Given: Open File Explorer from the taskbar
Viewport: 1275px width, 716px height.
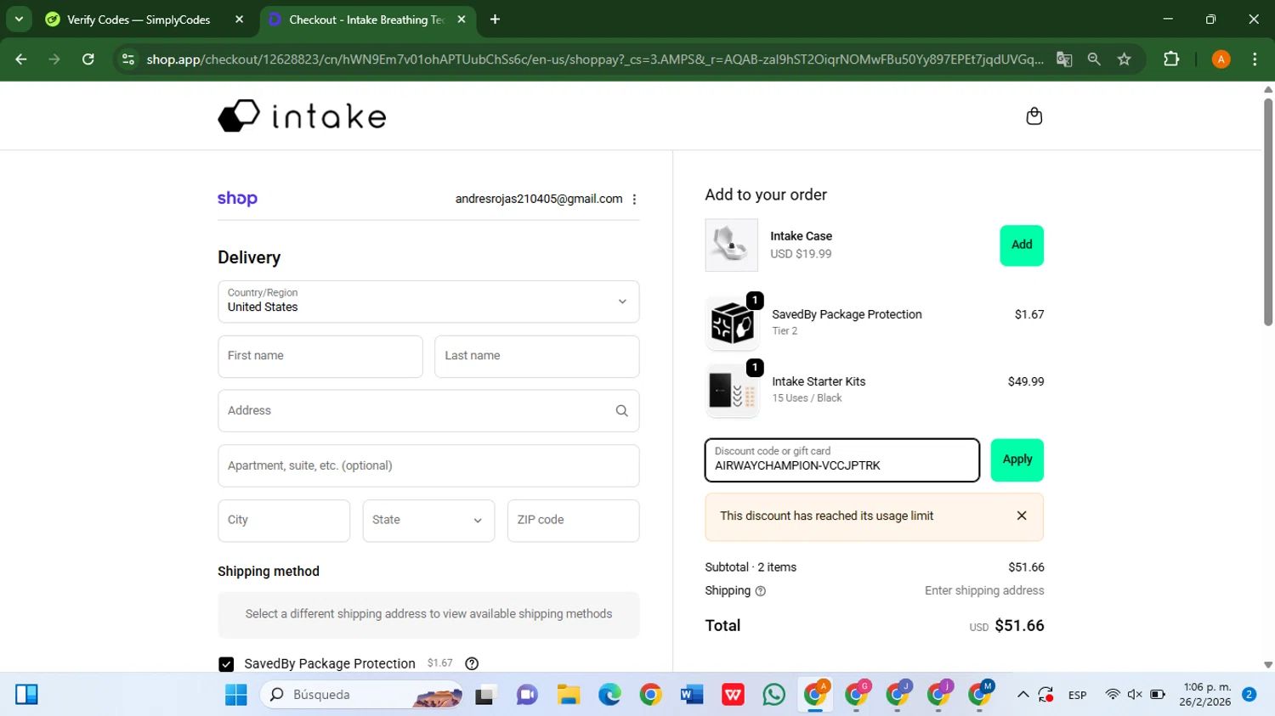Looking at the screenshot, I should click(x=568, y=695).
